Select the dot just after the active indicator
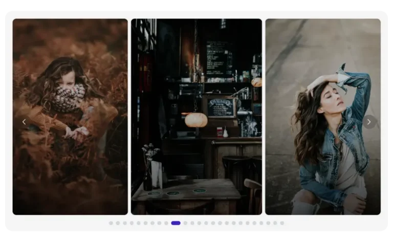The height and width of the screenshot is (242, 393). click(185, 223)
